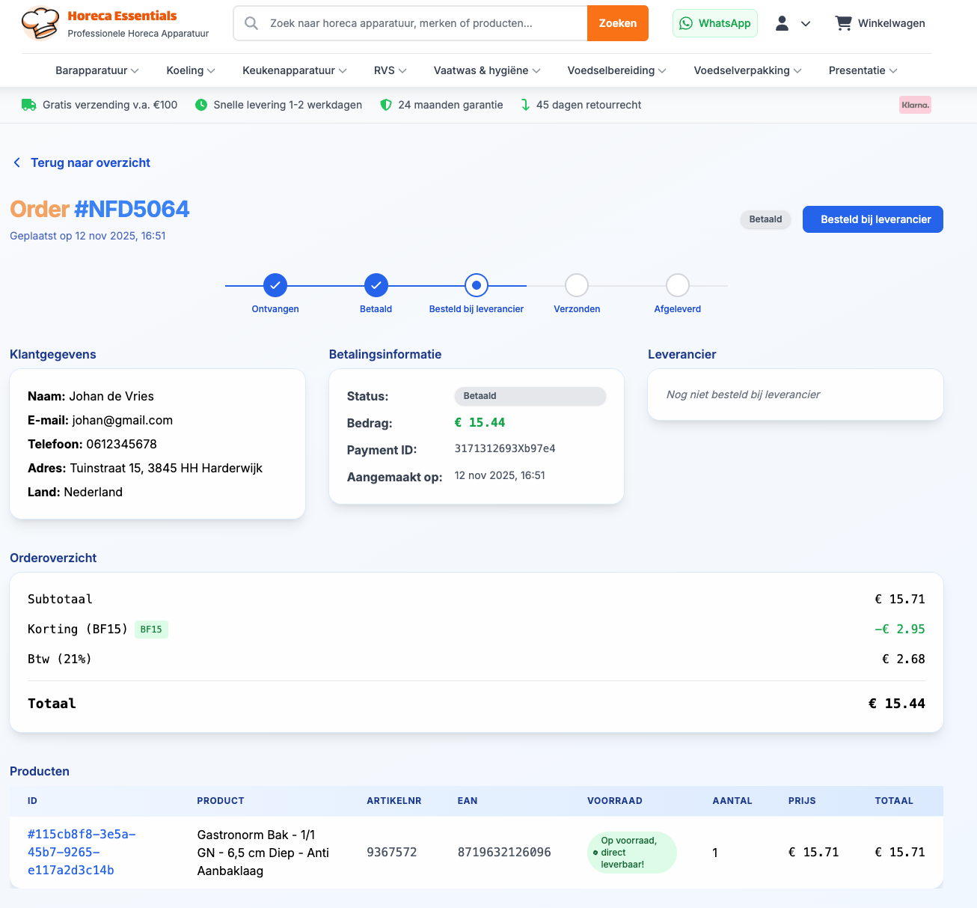The width and height of the screenshot is (977, 908).
Task: Open the Barapparatuur menu item
Action: click(x=97, y=70)
